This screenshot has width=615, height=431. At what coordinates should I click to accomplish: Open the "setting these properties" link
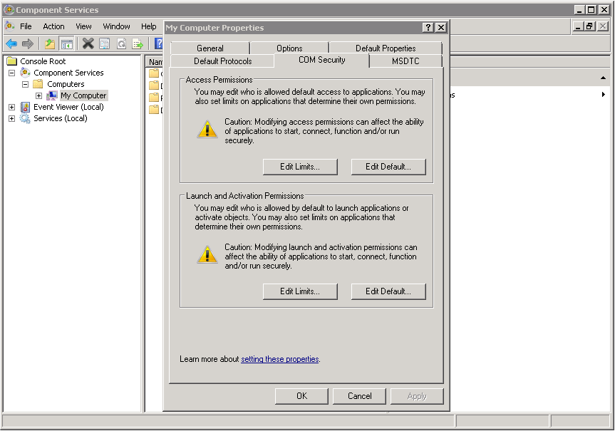279,359
